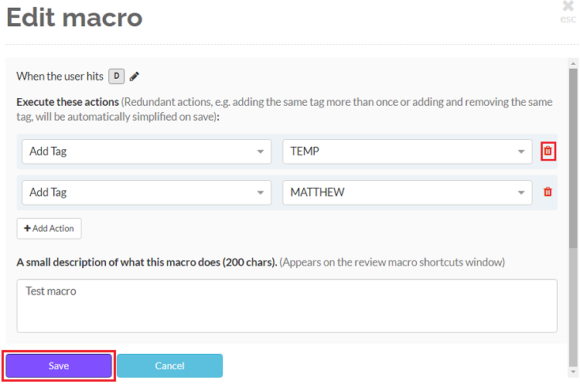Click the Edit macro heading
This screenshot has width=580, height=384.
click(x=74, y=17)
